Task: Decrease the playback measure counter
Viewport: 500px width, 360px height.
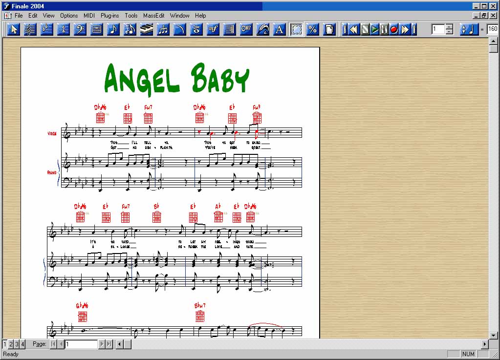Action: point(449,32)
